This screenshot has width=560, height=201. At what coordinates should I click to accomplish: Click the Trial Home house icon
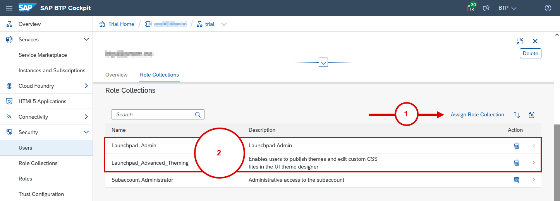click(102, 24)
